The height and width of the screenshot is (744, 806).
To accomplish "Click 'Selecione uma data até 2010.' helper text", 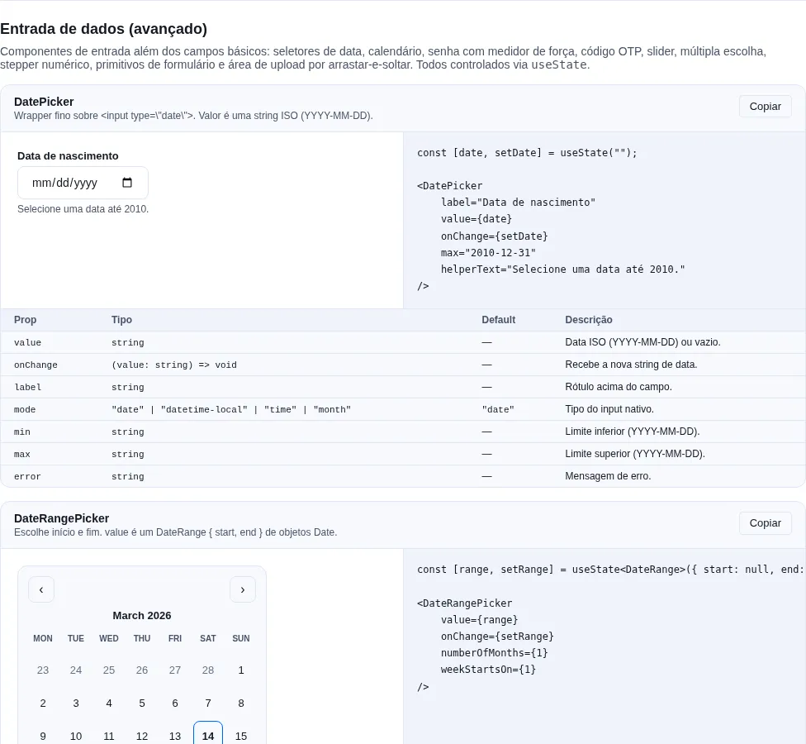I will pos(83,209).
